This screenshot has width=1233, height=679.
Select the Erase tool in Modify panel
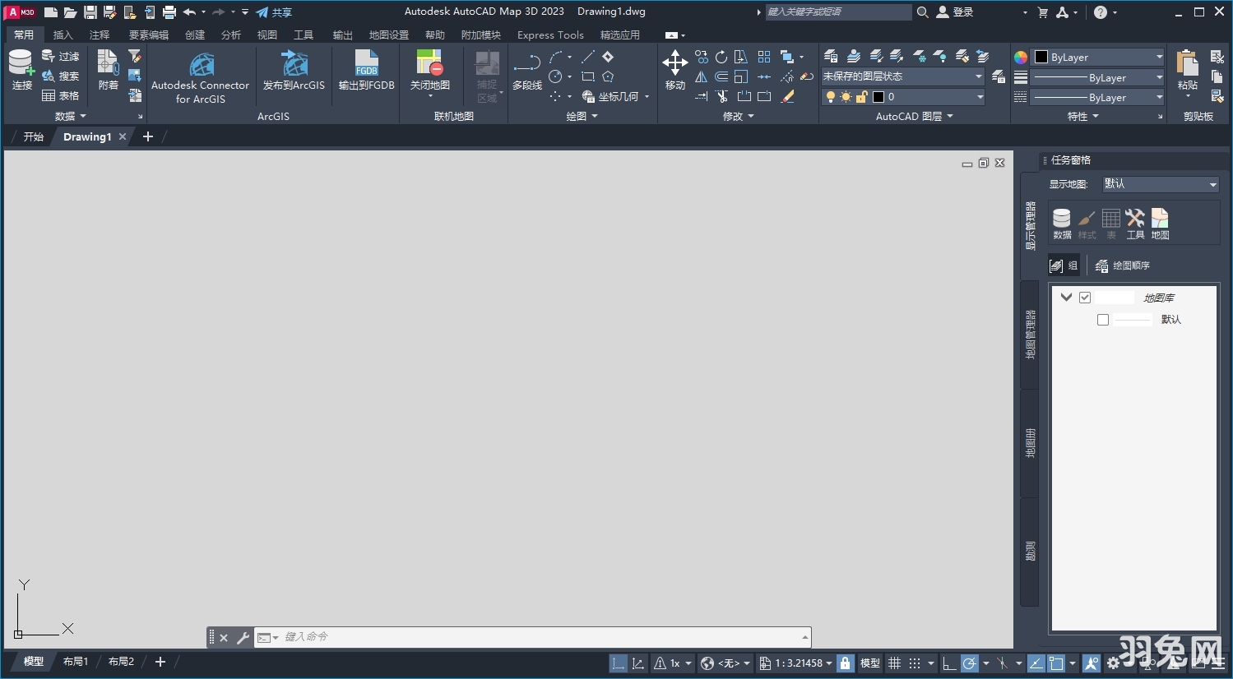[x=788, y=96]
